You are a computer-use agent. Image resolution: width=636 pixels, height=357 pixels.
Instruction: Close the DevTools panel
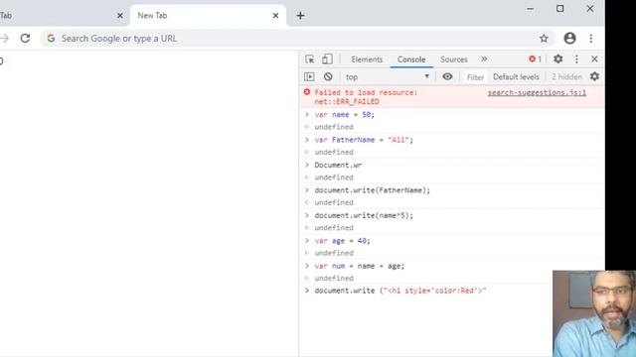[594, 59]
